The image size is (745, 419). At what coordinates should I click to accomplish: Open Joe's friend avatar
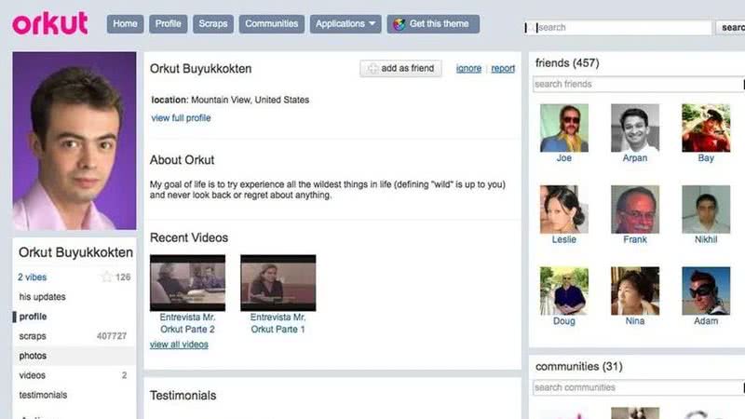coord(564,128)
